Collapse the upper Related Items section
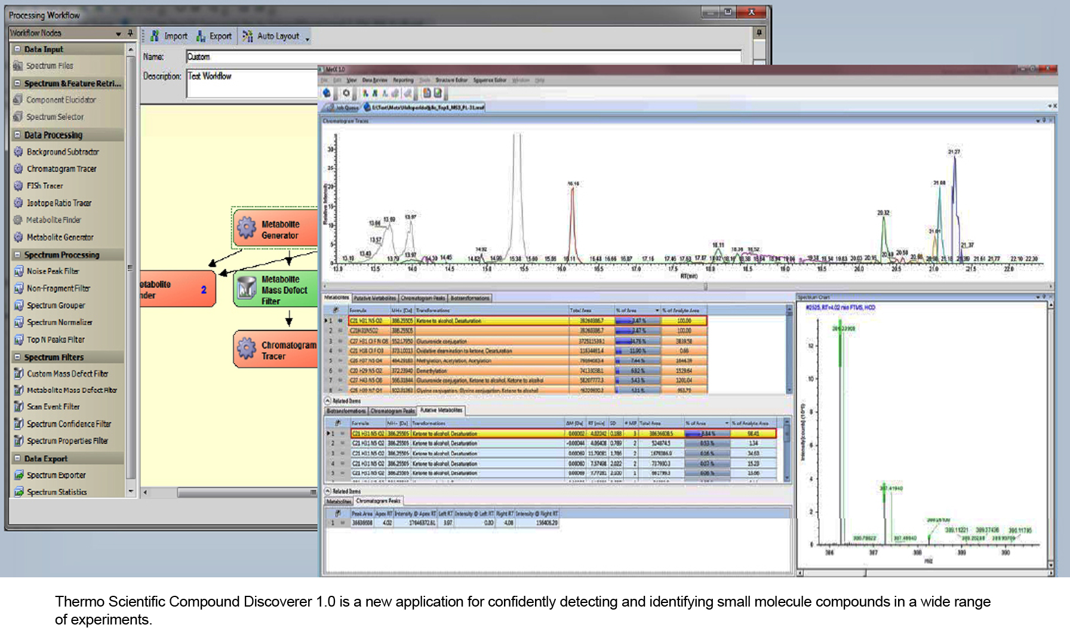The width and height of the screenshot is (1070, 640). (x=328, y=401)
